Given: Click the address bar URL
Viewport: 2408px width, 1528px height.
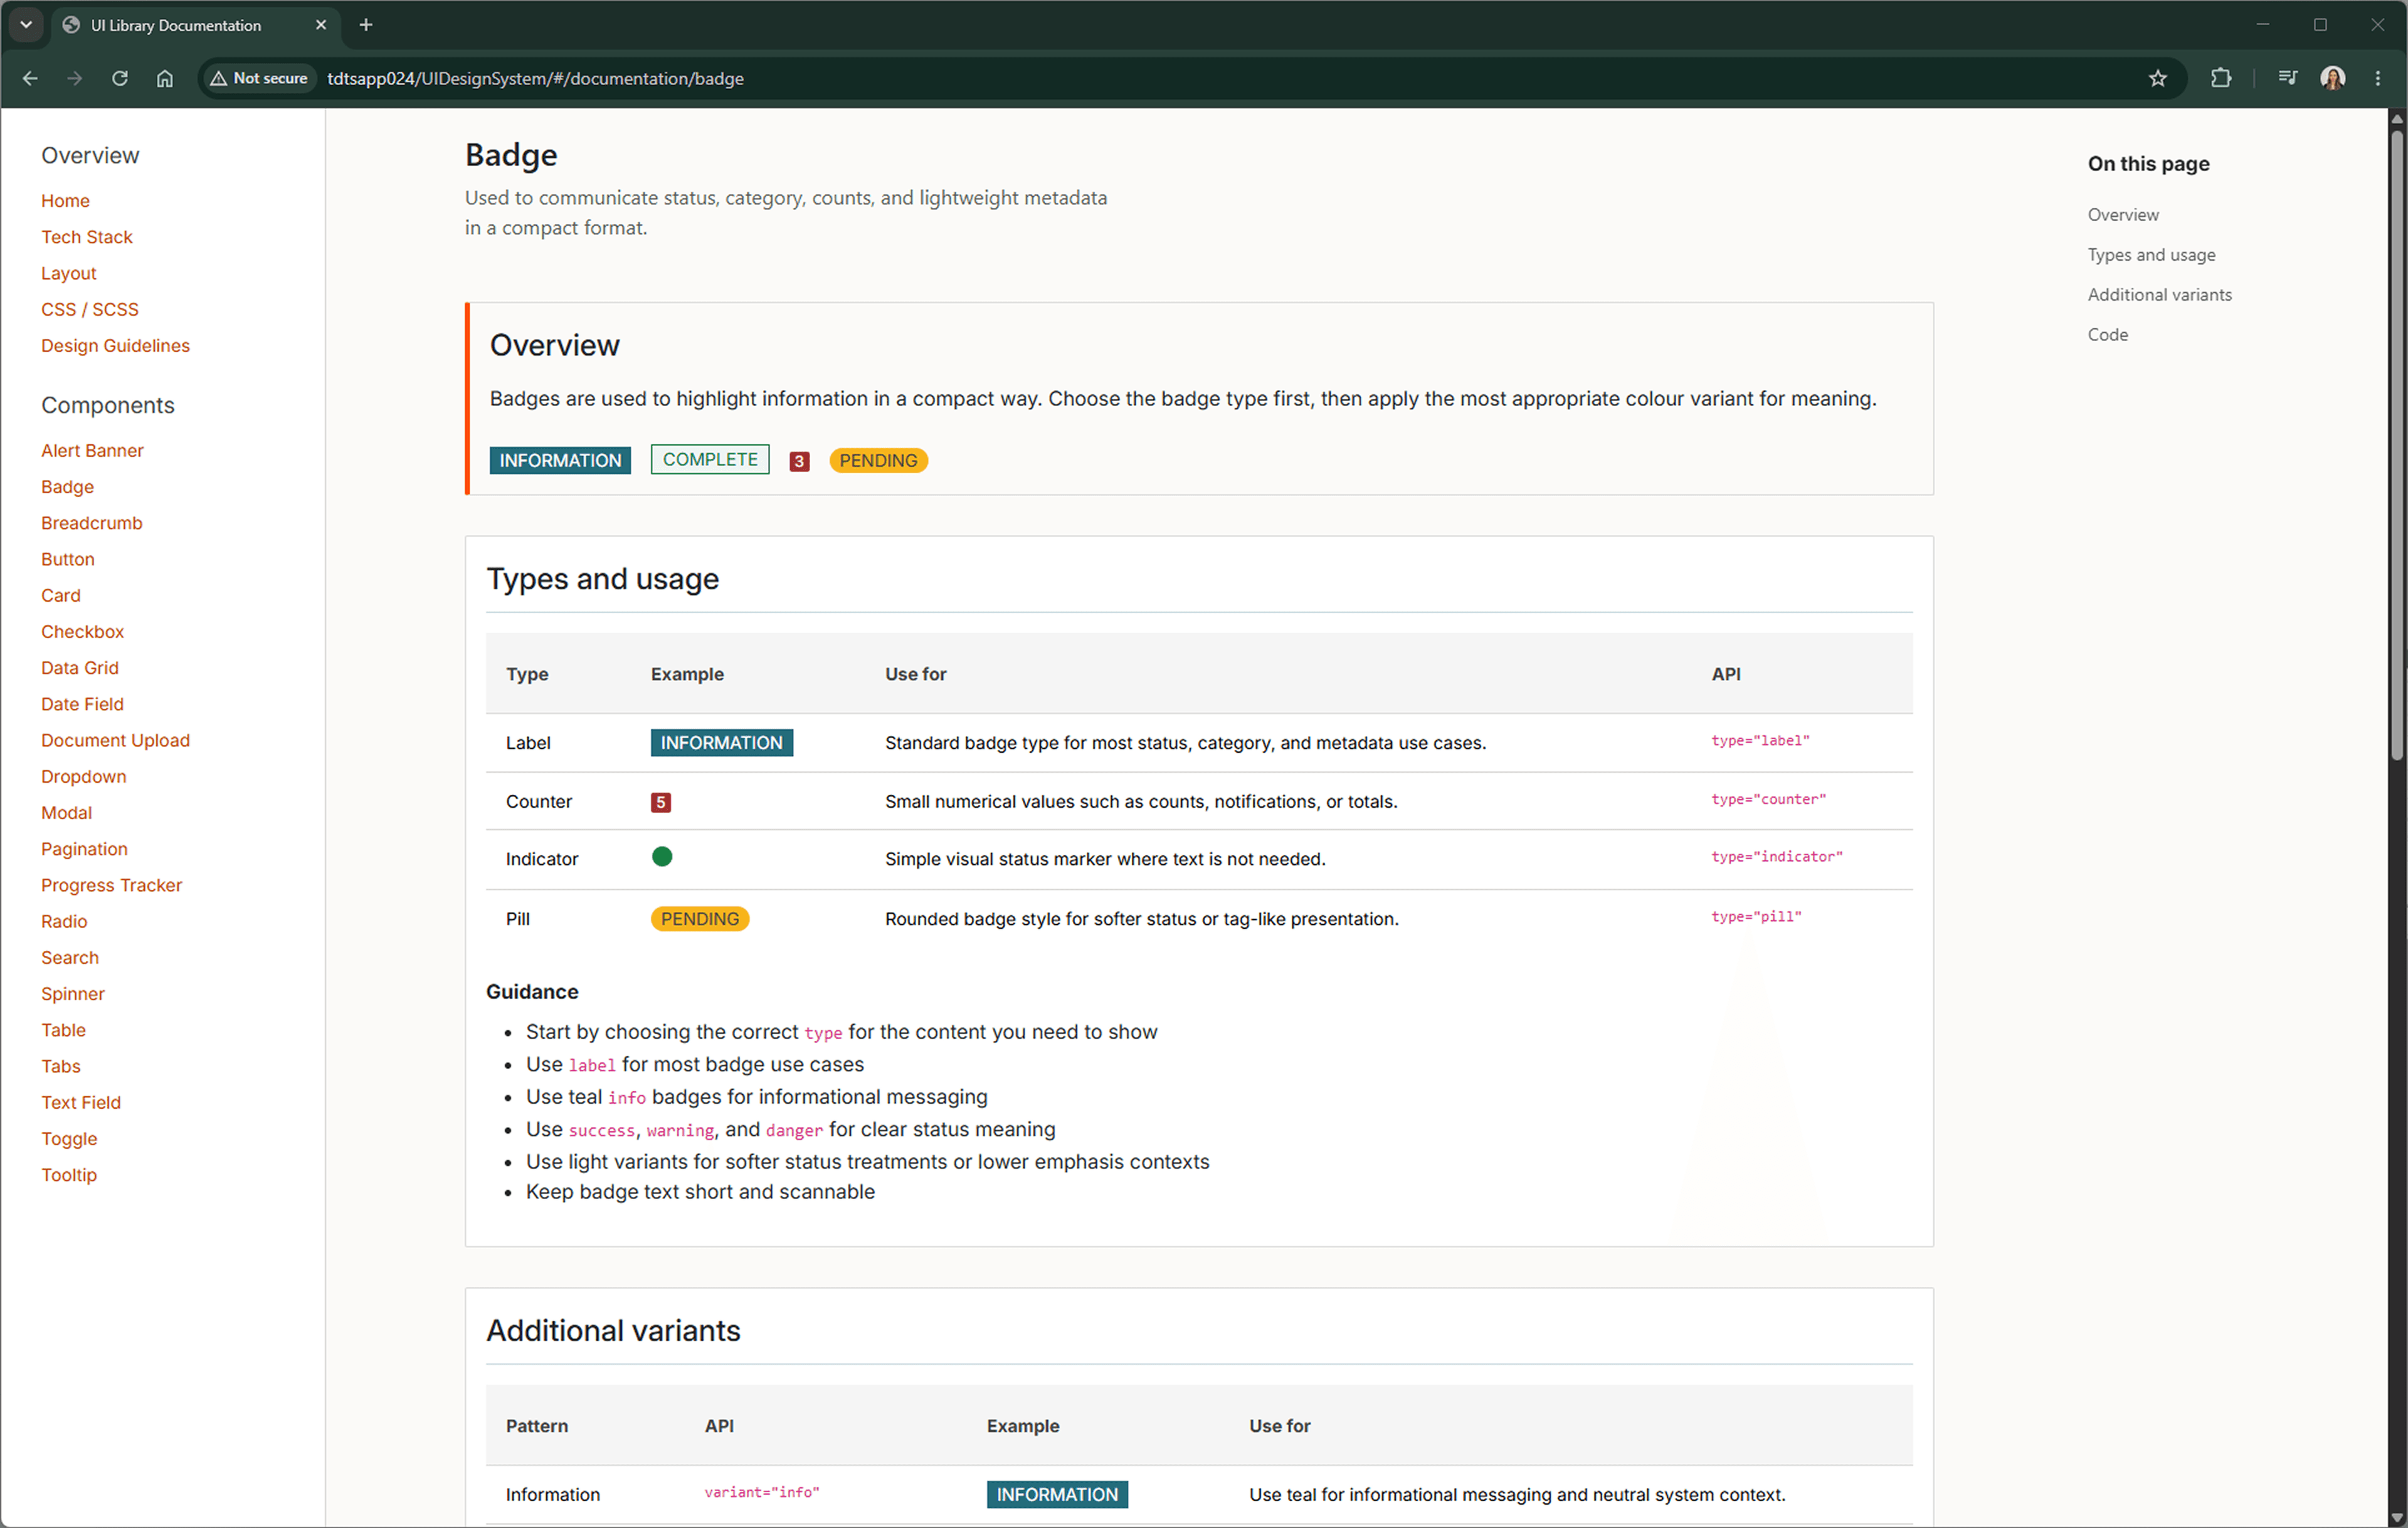Looking at the screenshot, I should tap(535, 78).
